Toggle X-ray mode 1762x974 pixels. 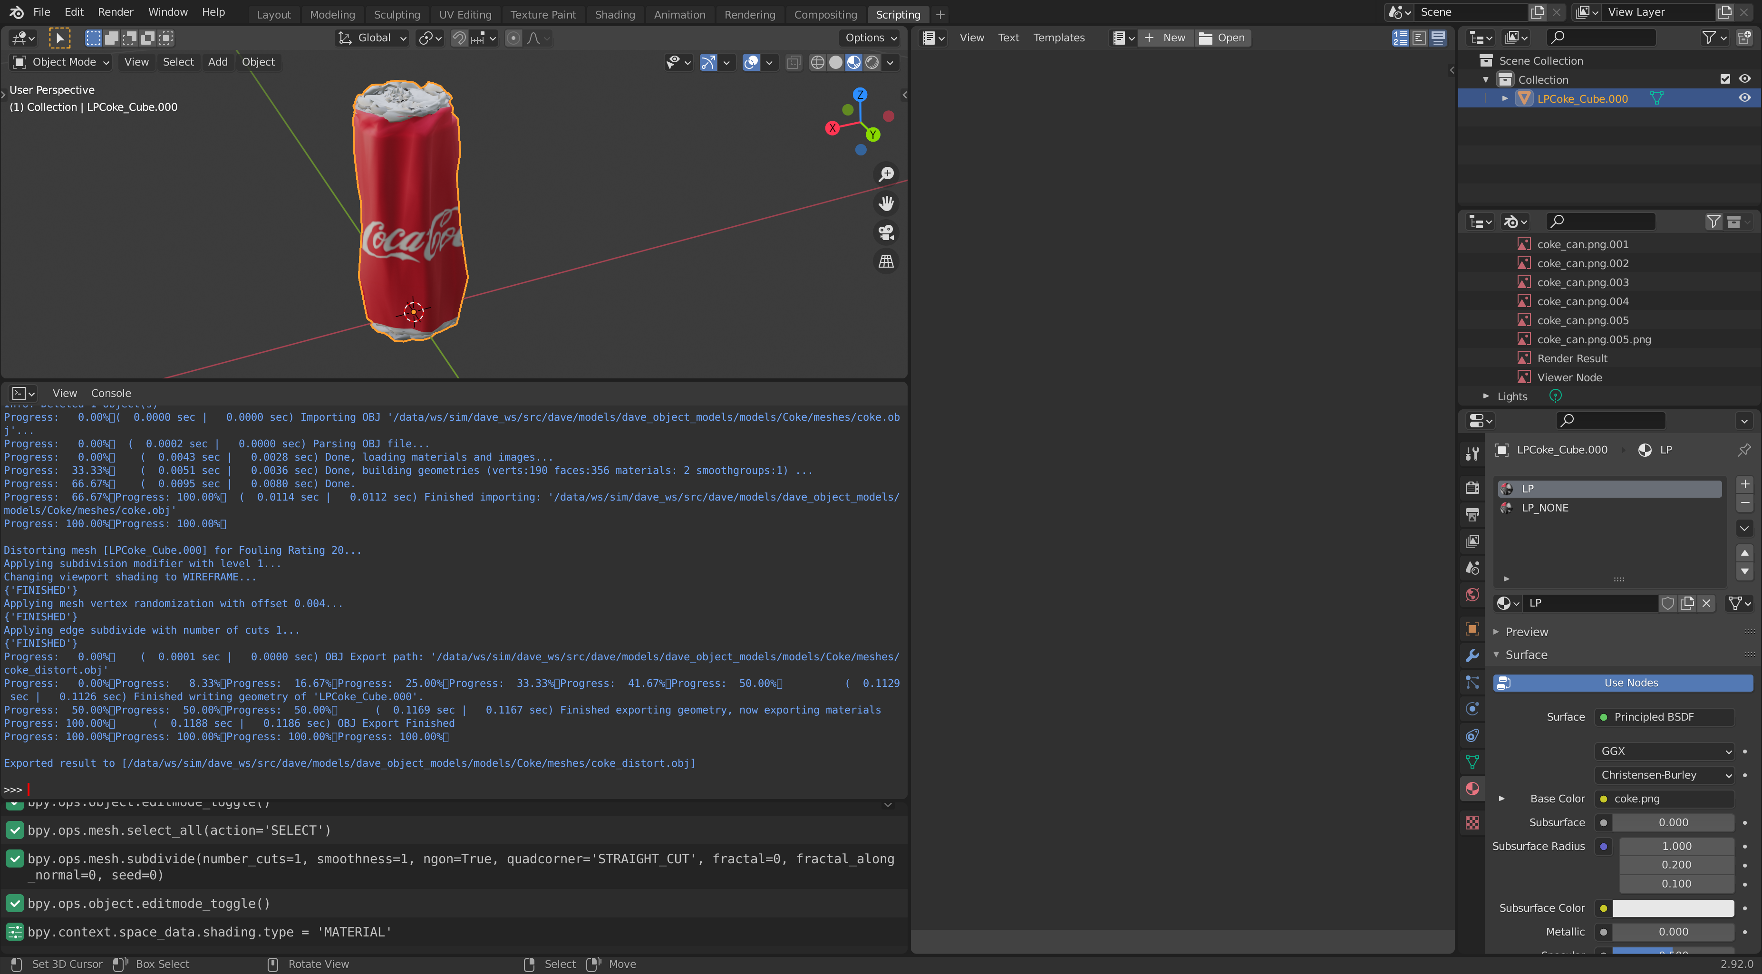(794, 62)
